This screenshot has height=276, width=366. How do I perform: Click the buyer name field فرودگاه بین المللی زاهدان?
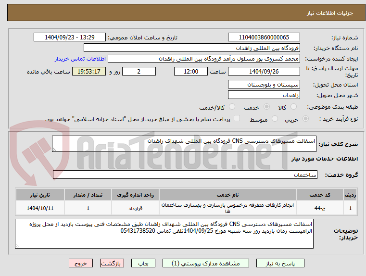coord(191,48)
